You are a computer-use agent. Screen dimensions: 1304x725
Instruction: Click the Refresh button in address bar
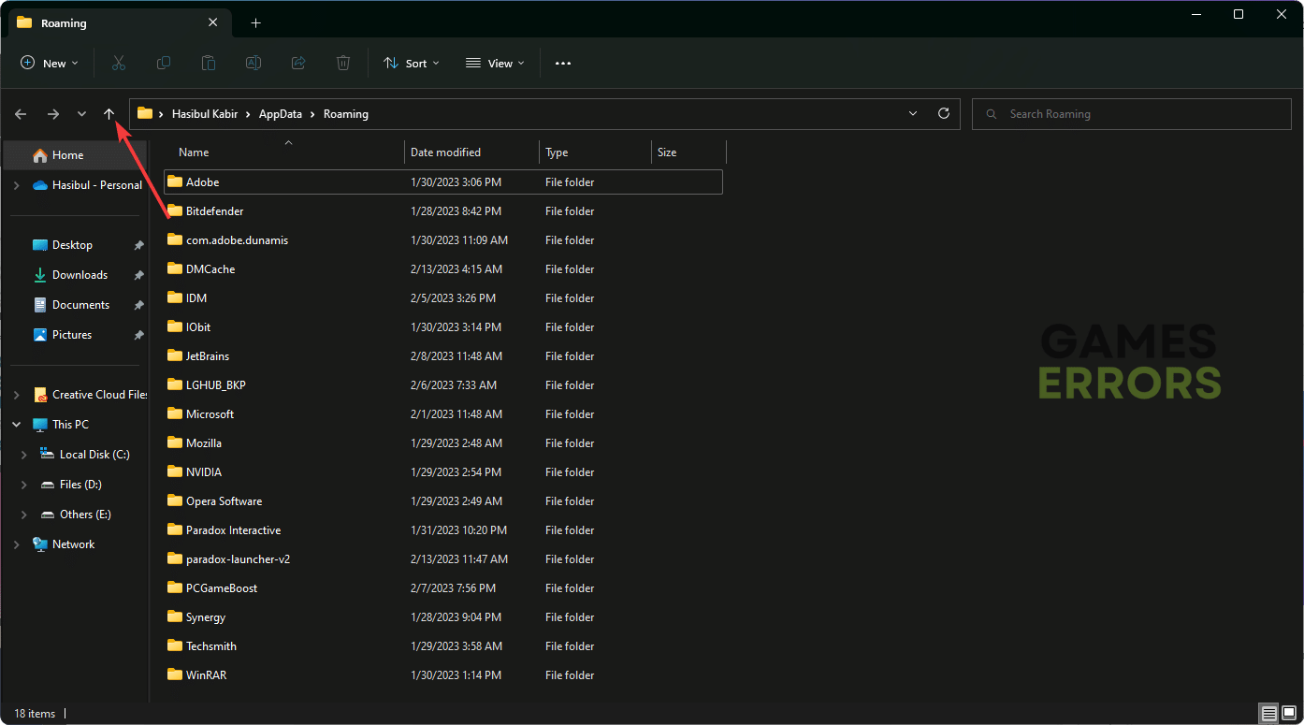click(943, 114)
